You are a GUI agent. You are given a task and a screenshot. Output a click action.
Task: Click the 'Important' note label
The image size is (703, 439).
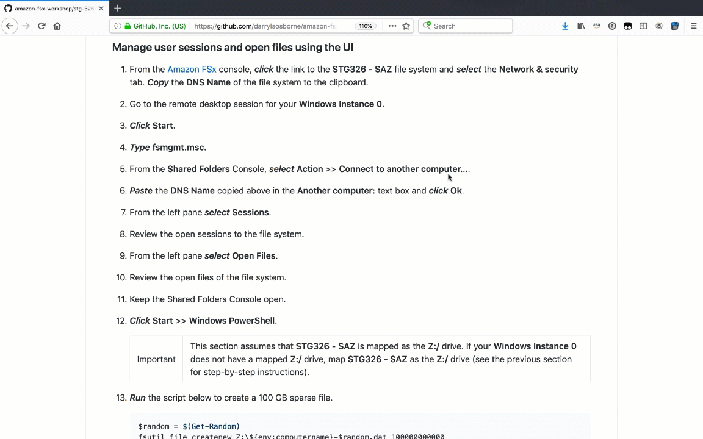click(156, 359)
